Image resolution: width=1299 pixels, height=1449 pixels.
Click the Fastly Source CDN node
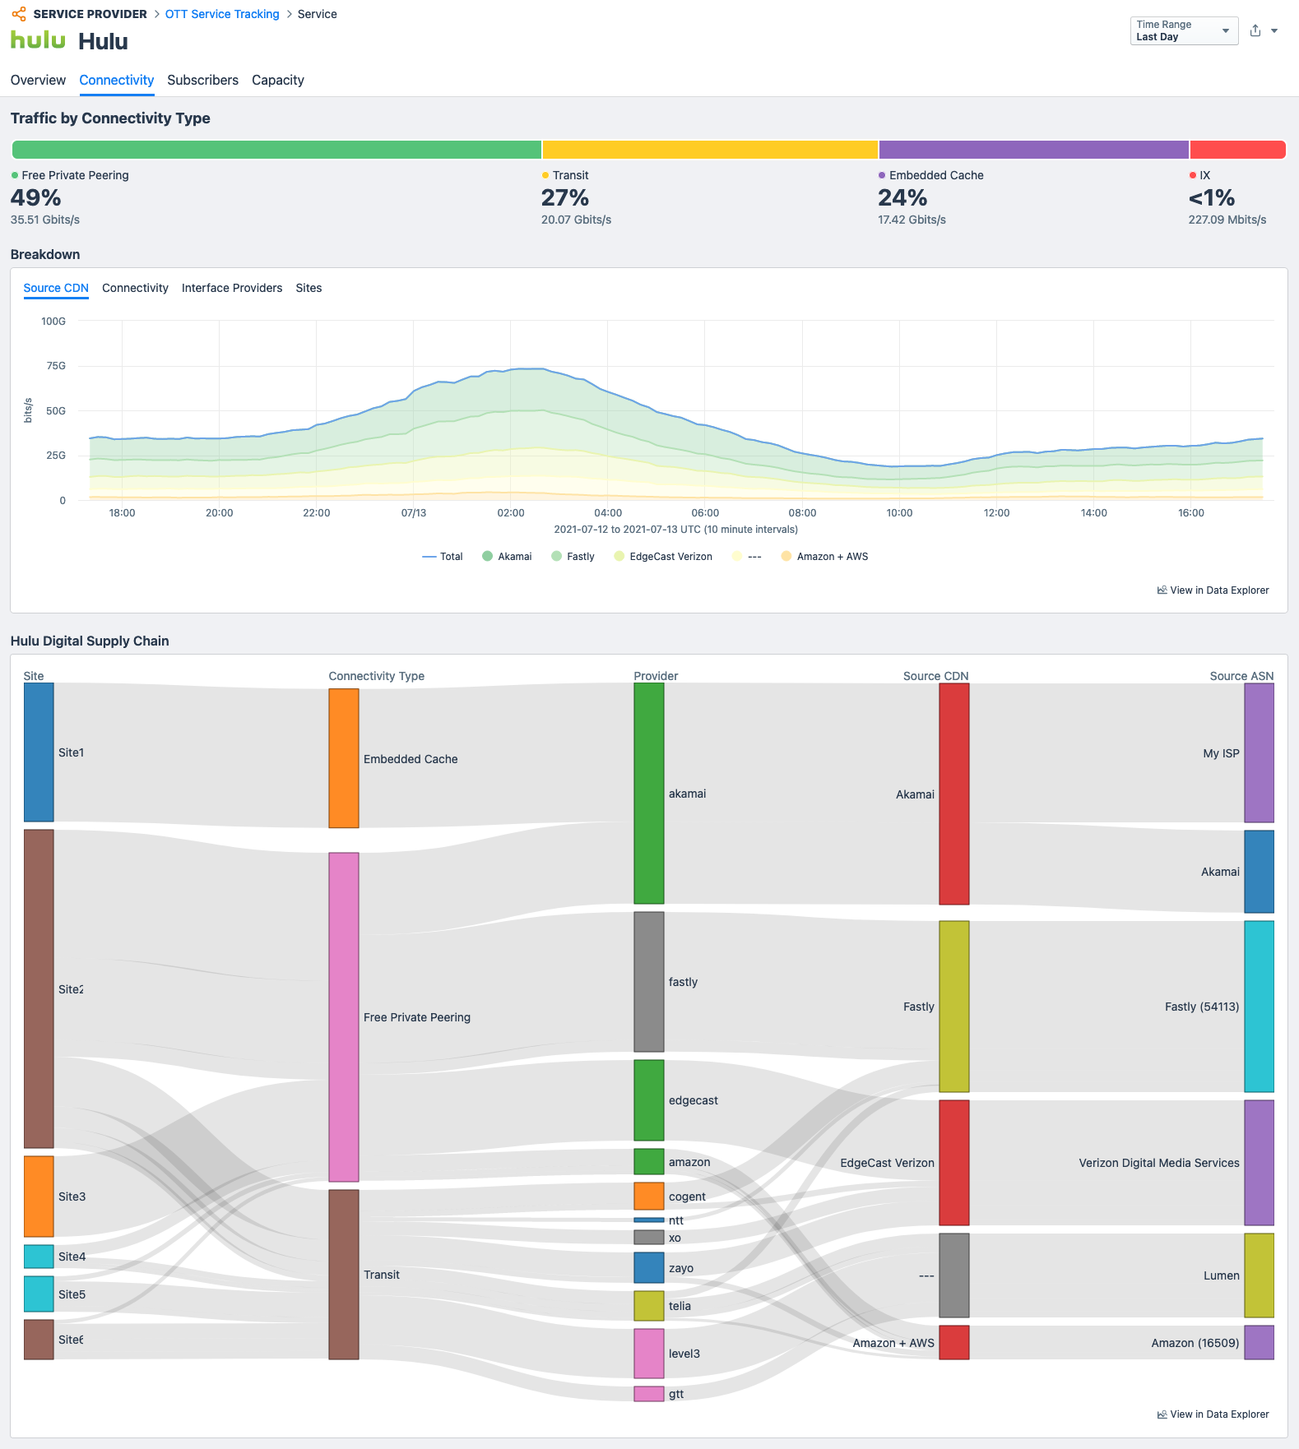tap(954, 1007)
